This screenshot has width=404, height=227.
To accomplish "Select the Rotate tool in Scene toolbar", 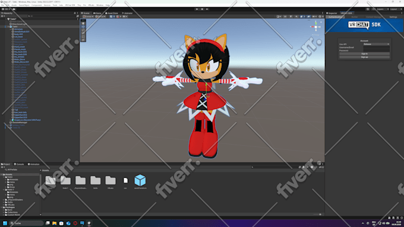I will (83, 30).
